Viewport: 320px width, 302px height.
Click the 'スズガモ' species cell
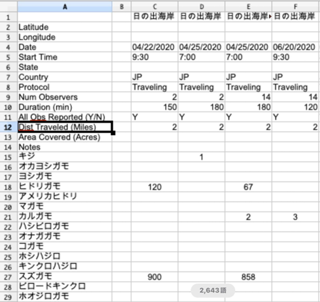pos(65,277)
